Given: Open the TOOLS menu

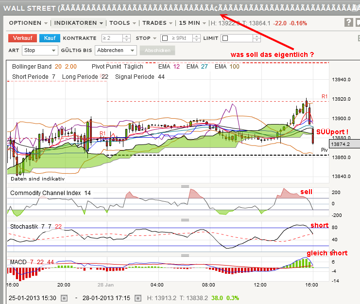Looking at the screenshot, I should (122, 23).
